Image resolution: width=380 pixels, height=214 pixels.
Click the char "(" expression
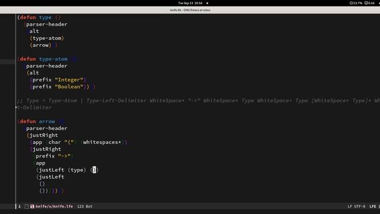[61, 142]
